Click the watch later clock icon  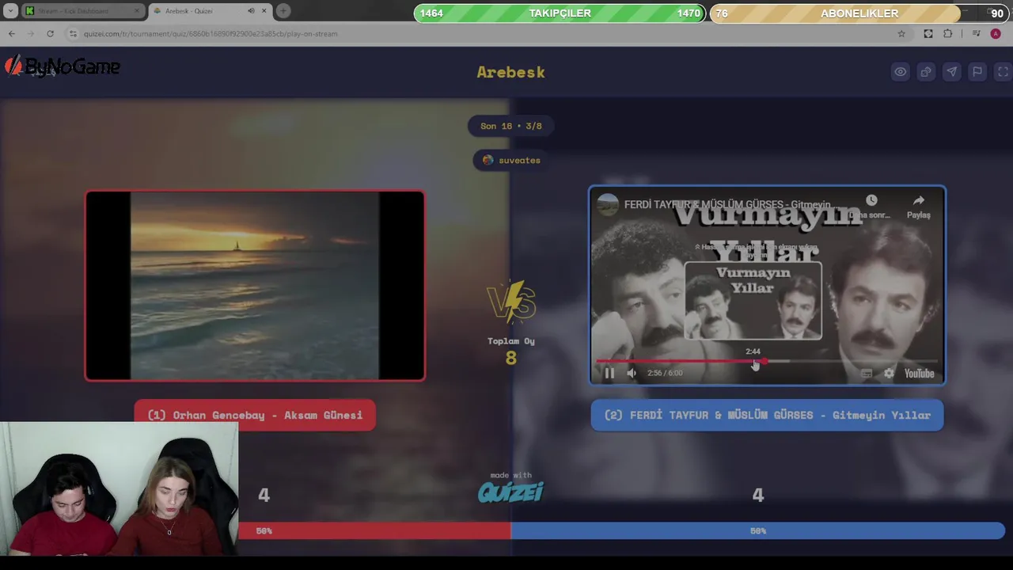pyautogui.click(x=871, y=200)
